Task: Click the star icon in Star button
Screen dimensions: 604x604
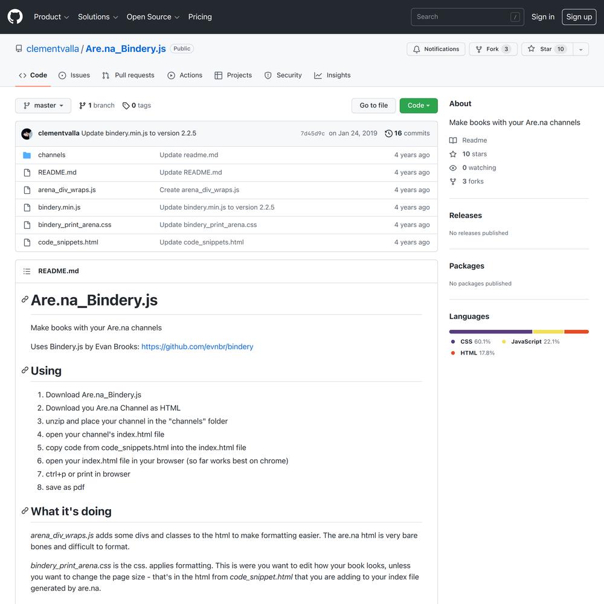Action: click(x=531, y=49)
